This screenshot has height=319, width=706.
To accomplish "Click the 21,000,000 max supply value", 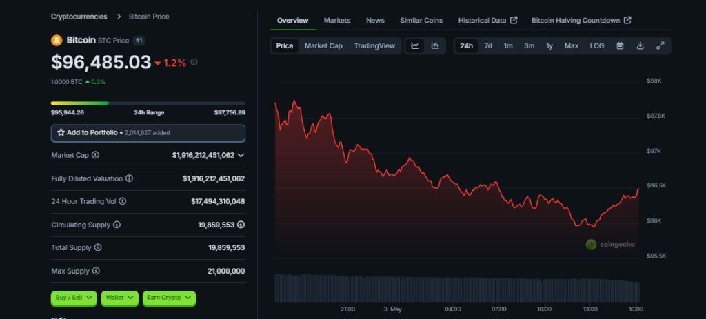I will click(226, 271).
